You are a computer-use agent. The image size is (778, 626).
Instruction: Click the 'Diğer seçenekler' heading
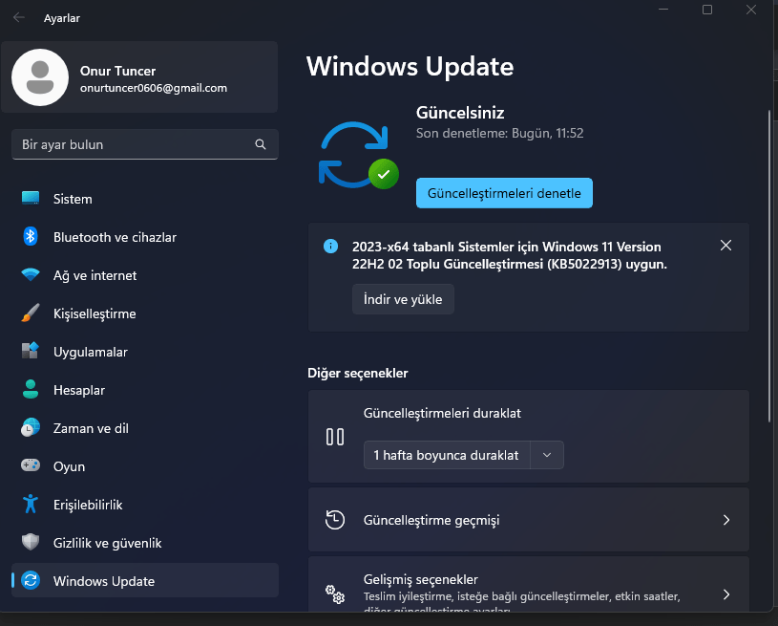pos(358,373)
